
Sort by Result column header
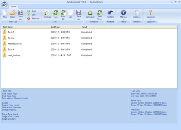tap(93, 27)
